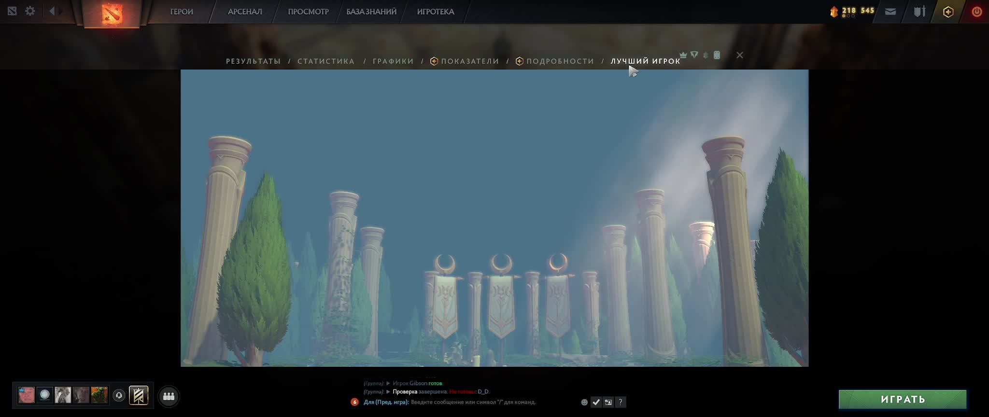Open the emoticon smiley picker in chat
This screenshot has width=989, height=417.
click(584, 402)
